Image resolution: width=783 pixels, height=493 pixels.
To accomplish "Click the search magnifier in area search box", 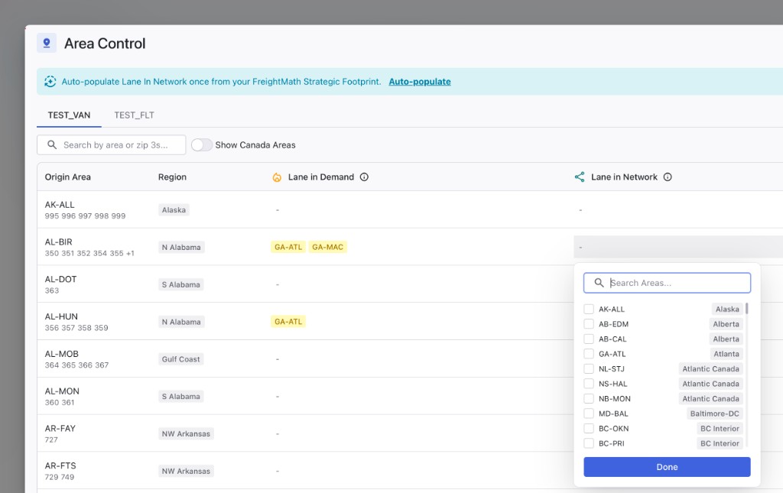I will tap(52, 144).
